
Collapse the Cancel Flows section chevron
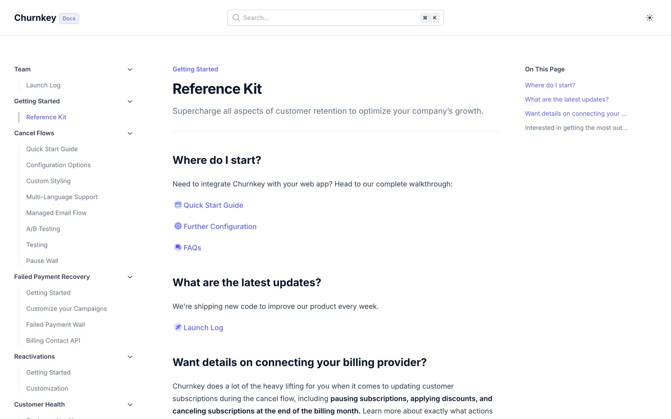[x=130, y=133]
